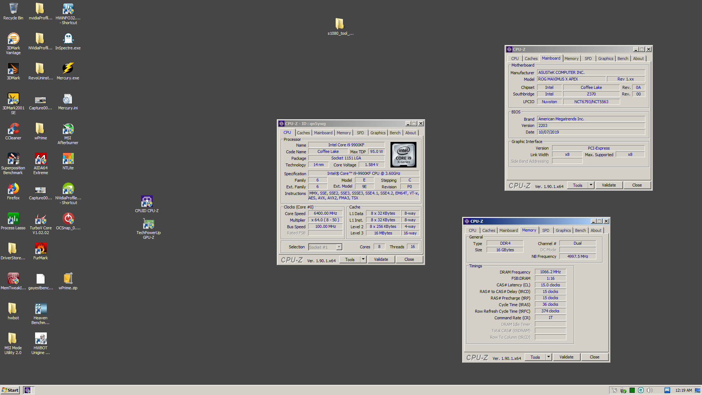Click the volume speaker tray icon
The width and height of the screenshot is (702, 395).
coord(650,390)
